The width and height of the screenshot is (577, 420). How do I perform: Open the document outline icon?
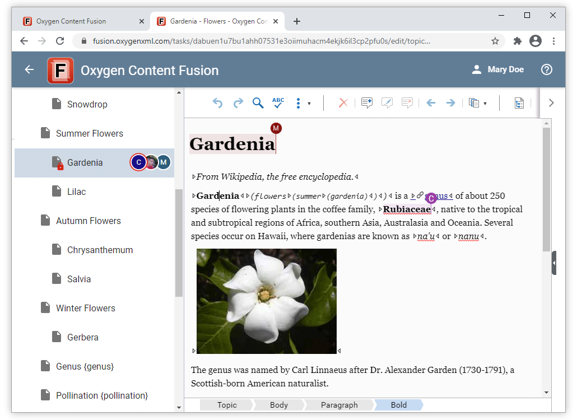tap(519, 104)
